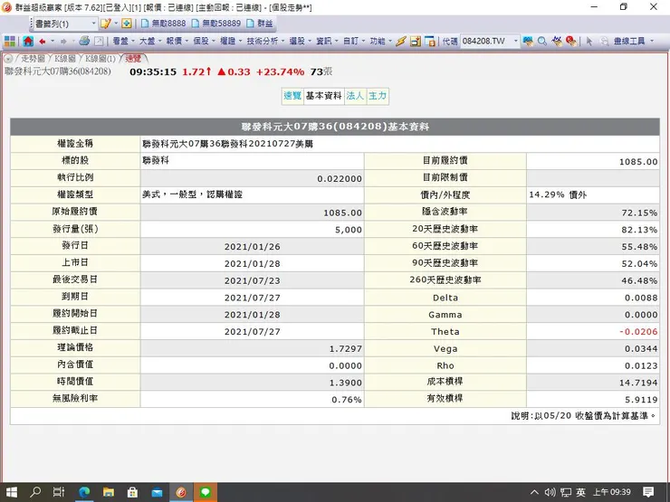
Task: Open the 功能 menu
Action: click(380, 41)
